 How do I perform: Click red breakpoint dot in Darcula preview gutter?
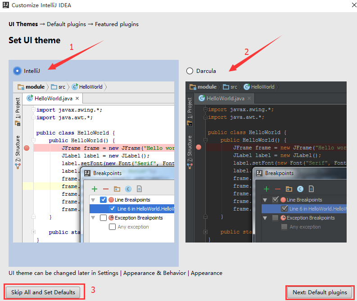click(198, 148)
